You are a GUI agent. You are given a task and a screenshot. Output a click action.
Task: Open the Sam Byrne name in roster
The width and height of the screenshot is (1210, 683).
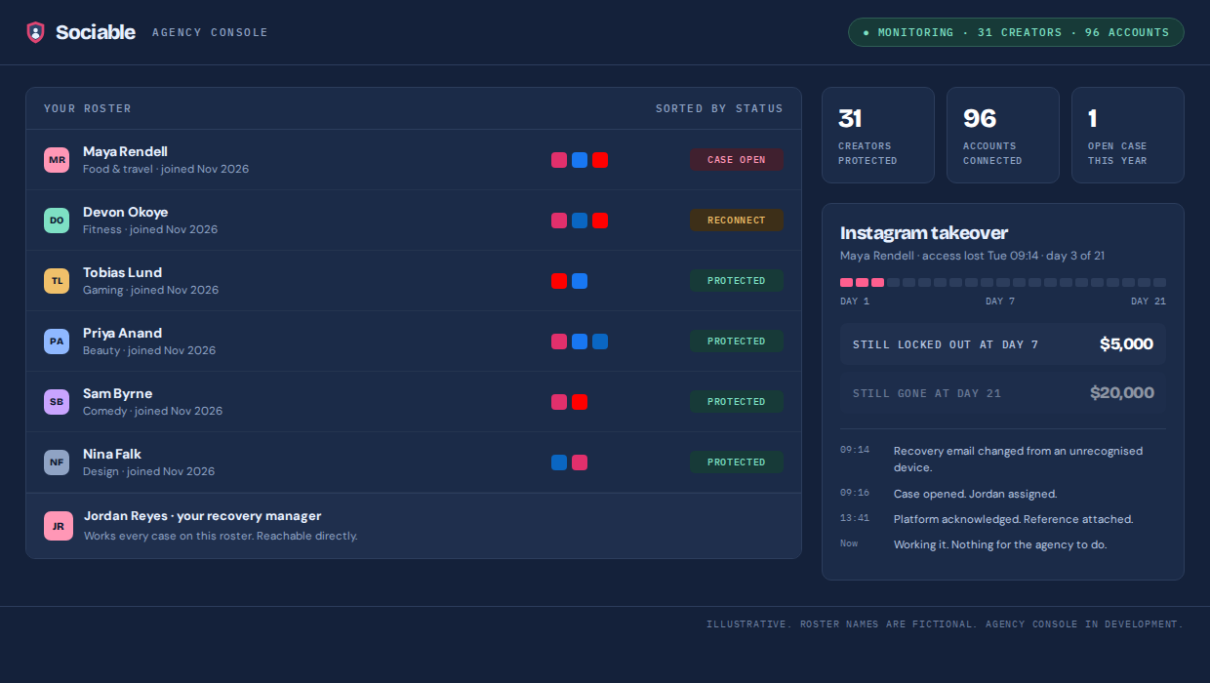tap(117, 394)
